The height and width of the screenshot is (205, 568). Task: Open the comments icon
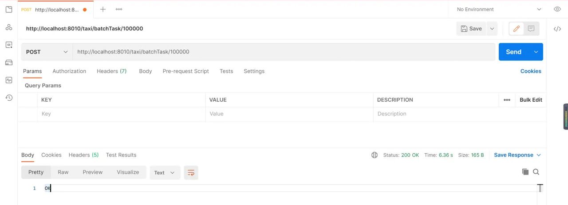coord(531,29)
